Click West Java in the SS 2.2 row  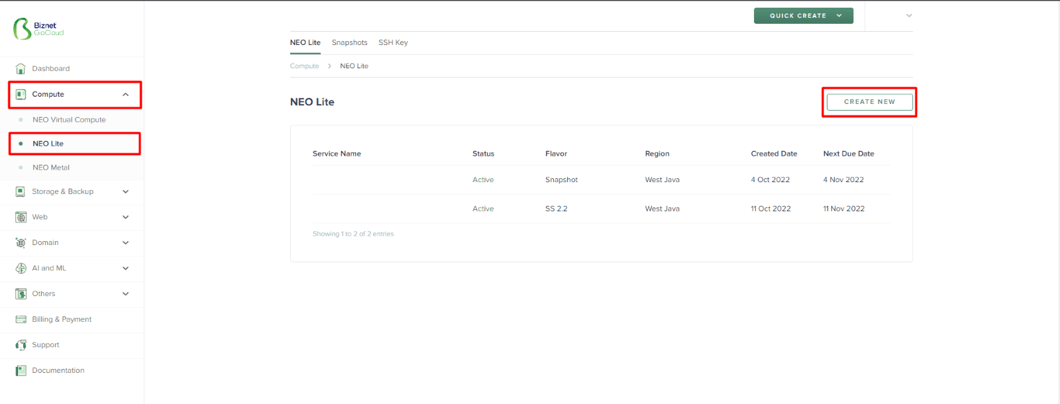(662, 209)
